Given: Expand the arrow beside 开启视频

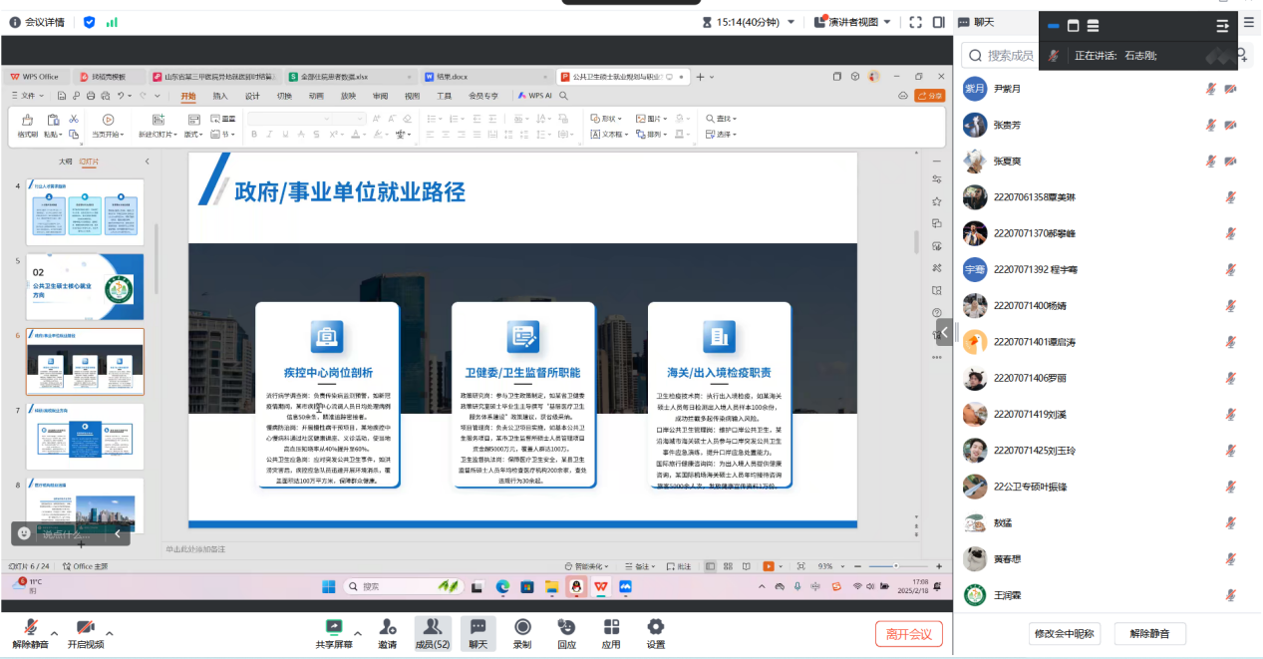Looking at the screenshot, I should [x=110, y=632].
